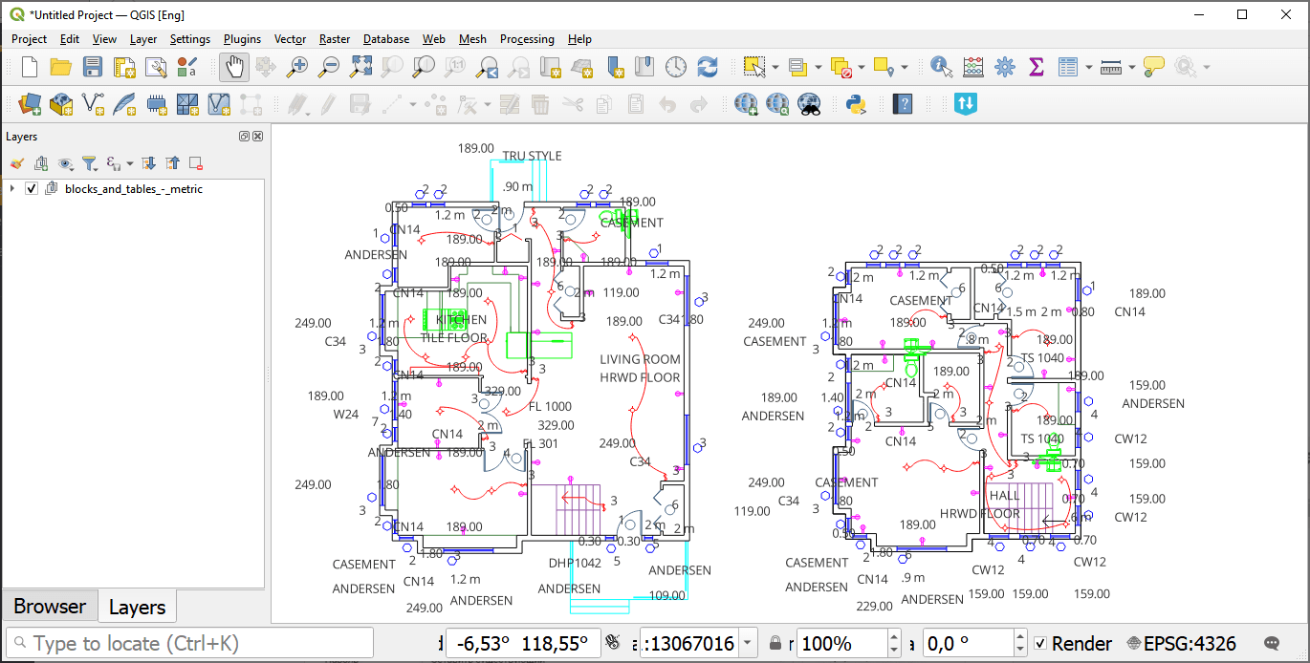Click the EPSG:4326 CRS button
Viewport: 1310px width, 663px height.
(1182, 644)
